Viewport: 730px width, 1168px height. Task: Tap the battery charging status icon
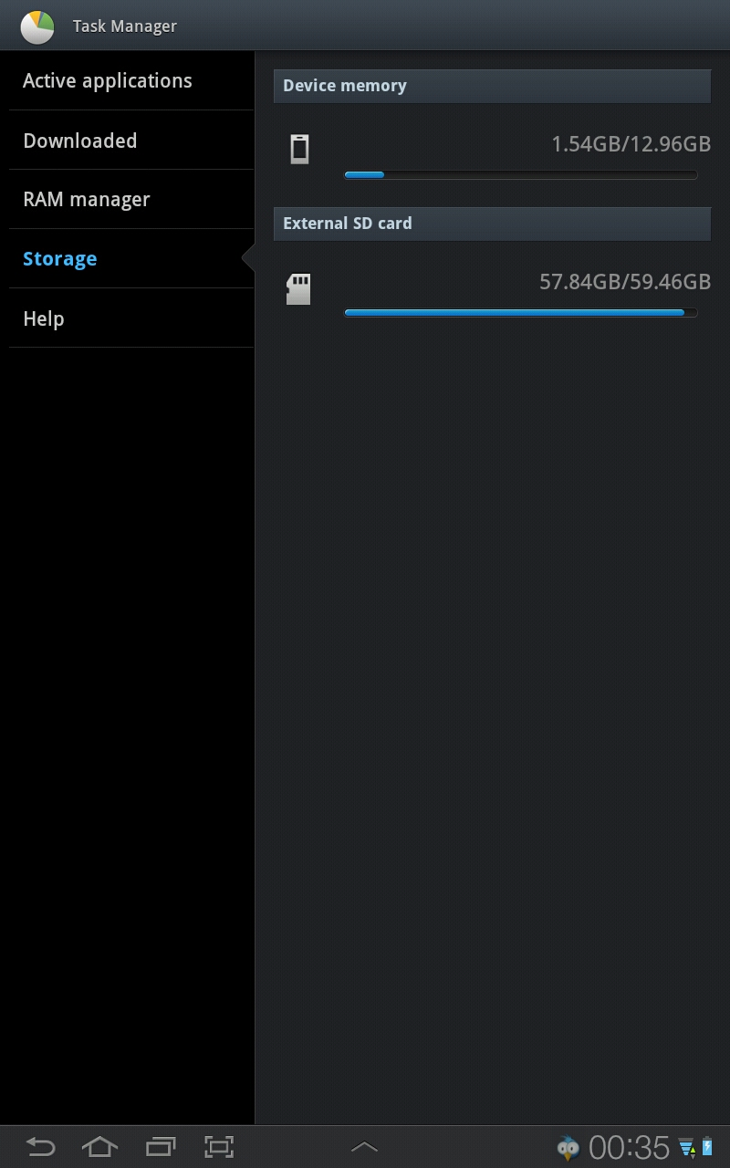coord(707,1147)
